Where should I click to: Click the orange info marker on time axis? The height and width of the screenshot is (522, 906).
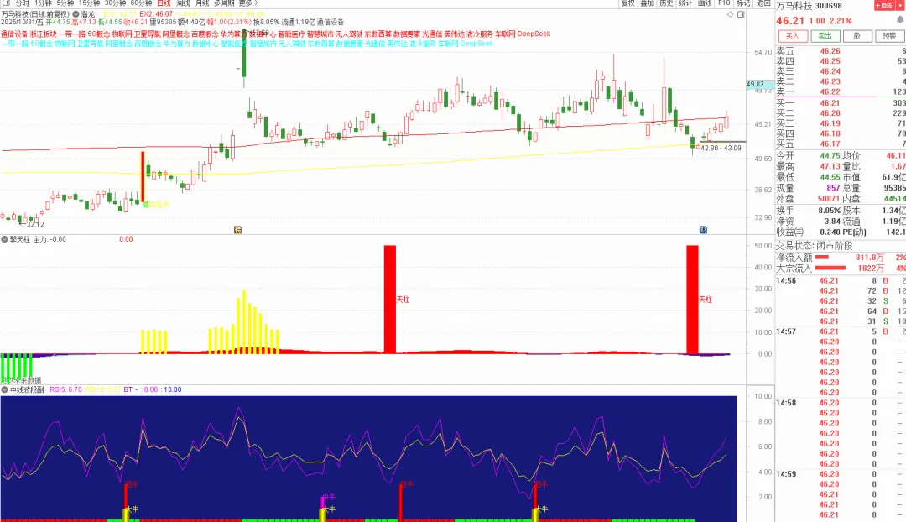point(237,230)
